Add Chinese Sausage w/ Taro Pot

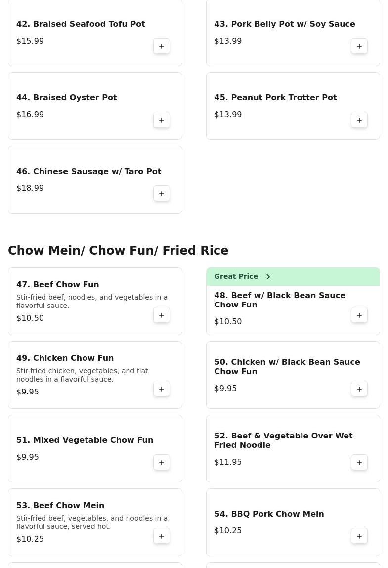[x=162, y=194]
